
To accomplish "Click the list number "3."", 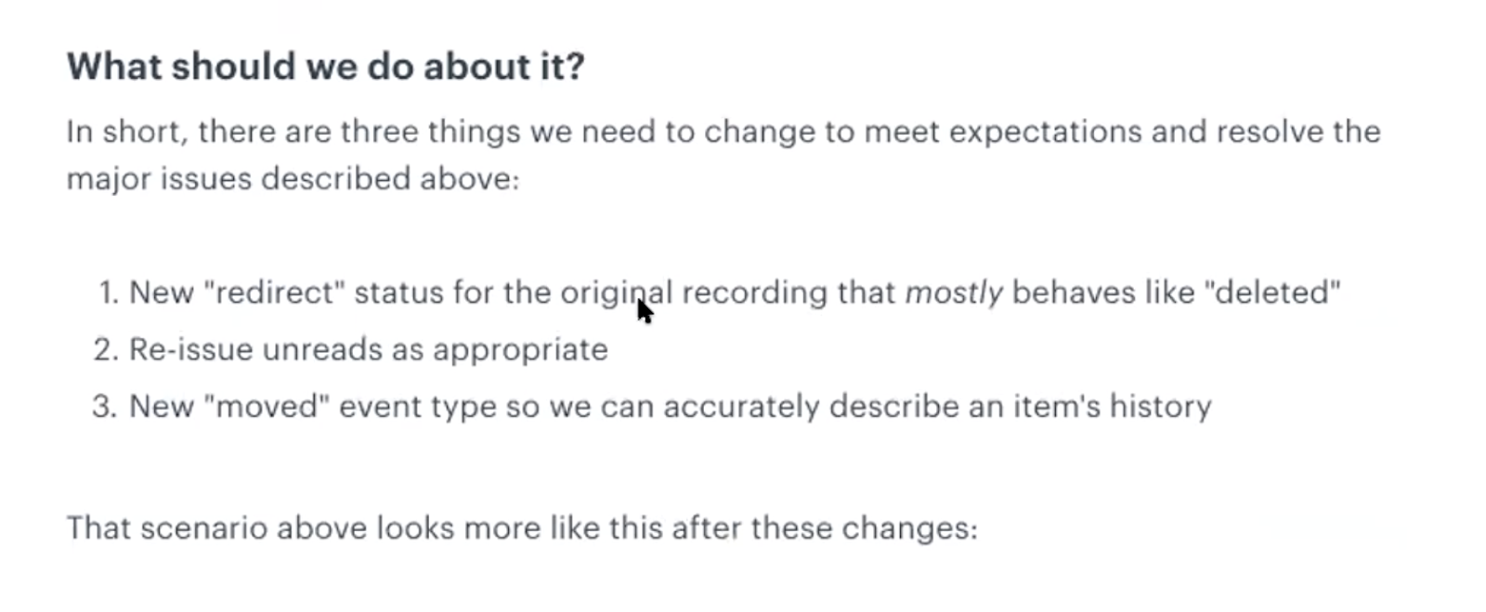I will [106, 406].
